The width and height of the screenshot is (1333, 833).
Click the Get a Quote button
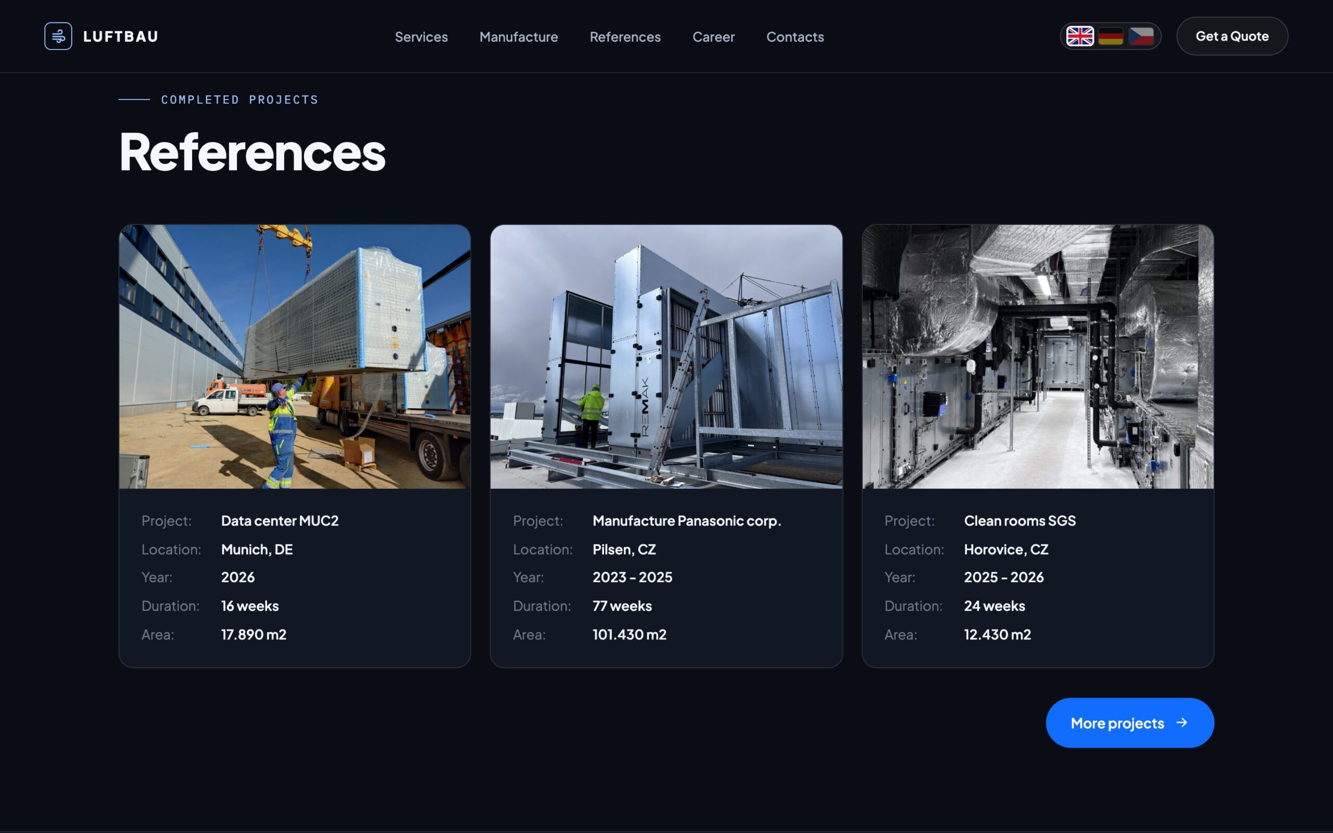1232,36
